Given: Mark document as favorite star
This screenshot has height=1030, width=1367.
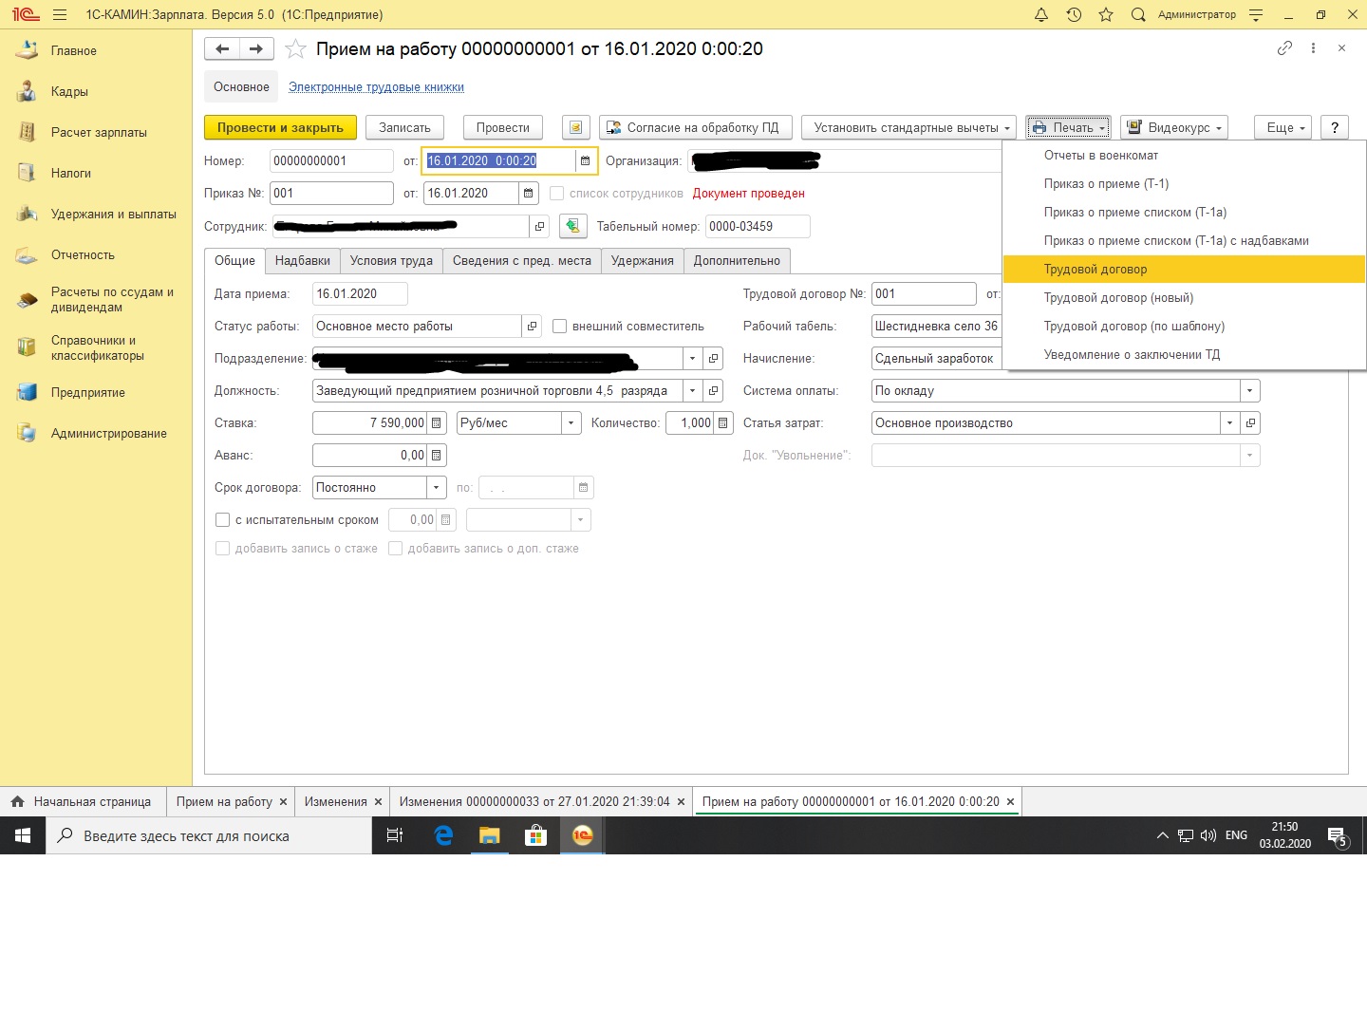Looking at the screenshot, I should (296, 49).
